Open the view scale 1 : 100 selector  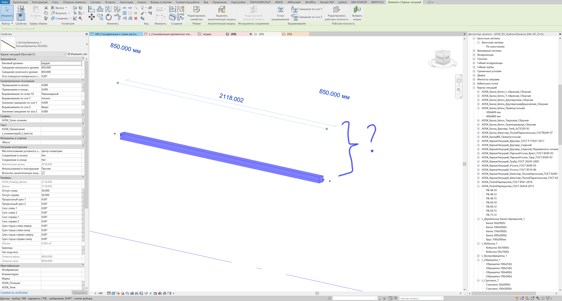tap(99, 293)
